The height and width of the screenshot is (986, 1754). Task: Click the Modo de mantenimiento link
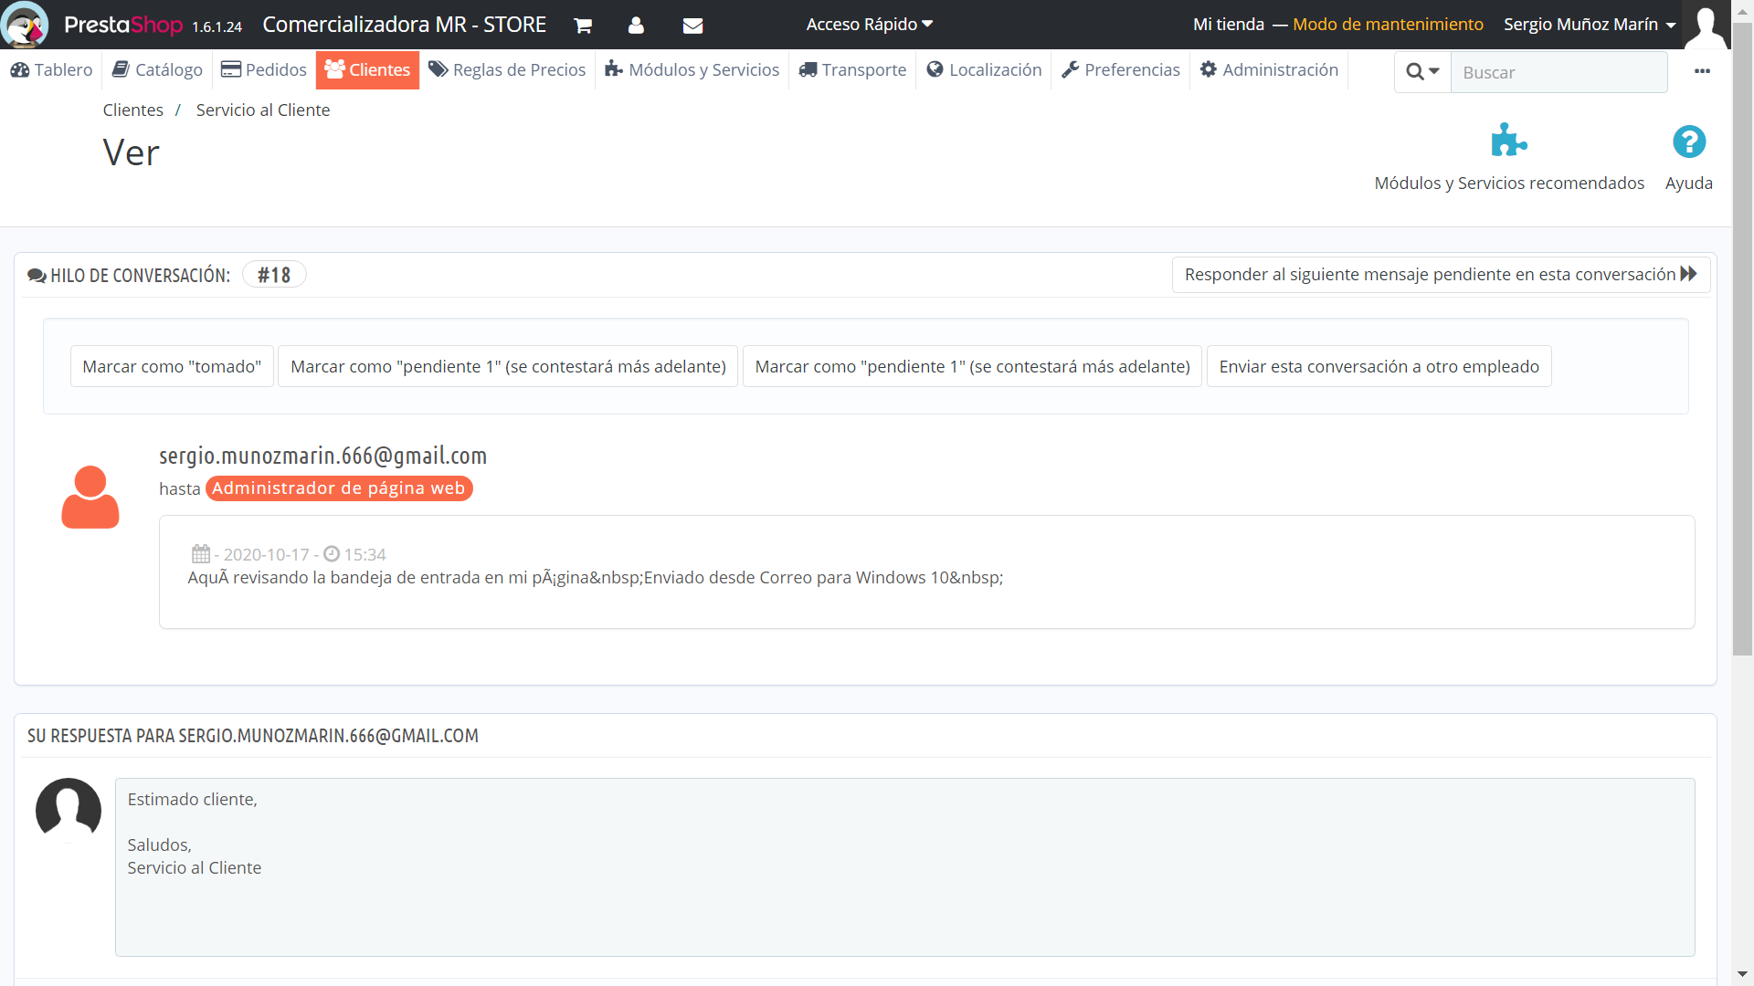[x=1388, y=25]
